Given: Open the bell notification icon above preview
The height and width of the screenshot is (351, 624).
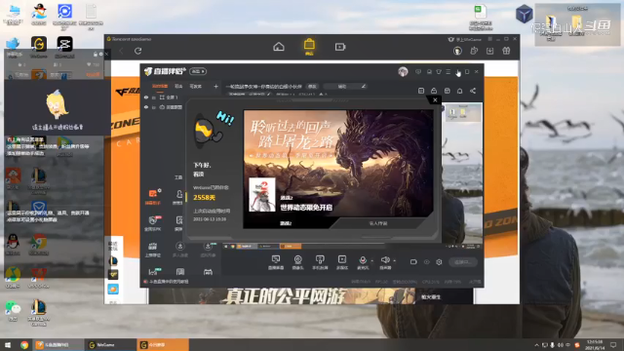Looking at the screenshot, I should pos(459,91).
